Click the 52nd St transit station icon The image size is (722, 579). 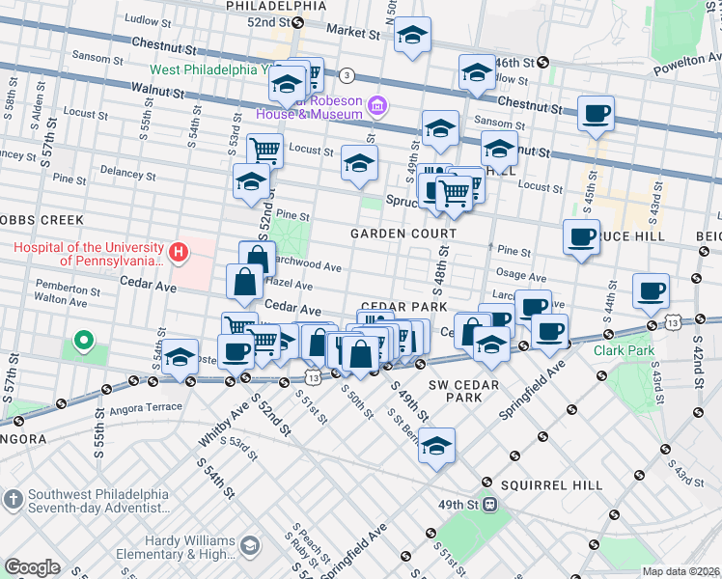[298, 22]
